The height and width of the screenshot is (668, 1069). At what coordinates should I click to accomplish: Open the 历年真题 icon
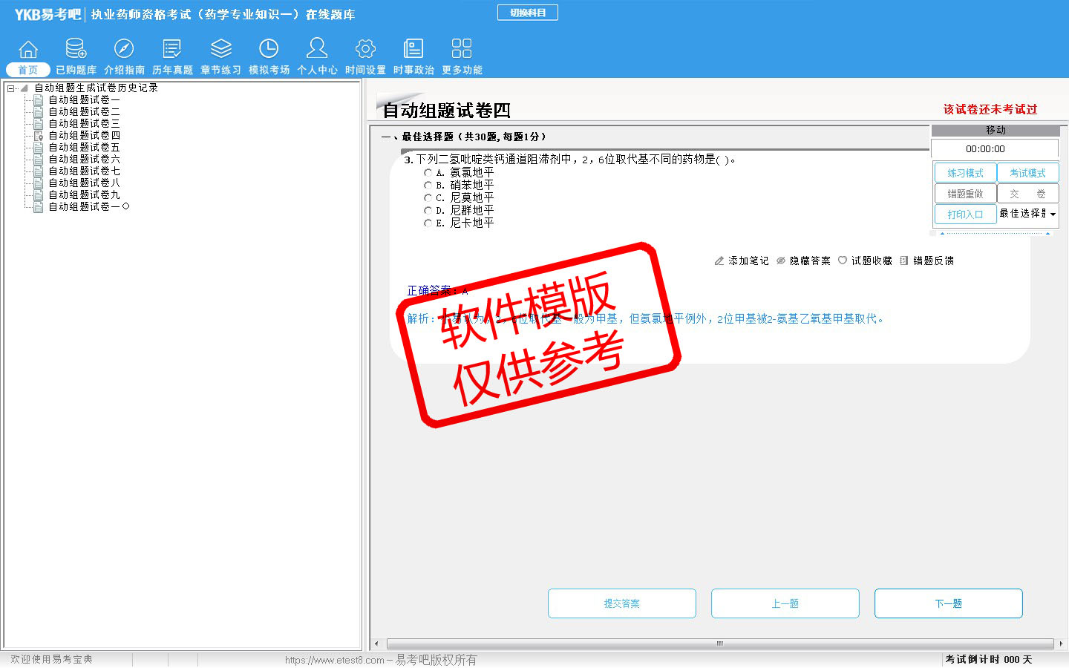tap(172, 49)
